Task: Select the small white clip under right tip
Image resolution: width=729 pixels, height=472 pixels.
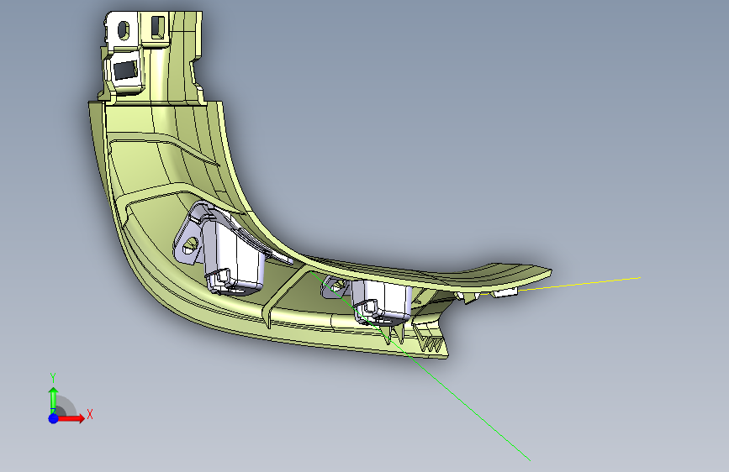Action: (505, 292)
